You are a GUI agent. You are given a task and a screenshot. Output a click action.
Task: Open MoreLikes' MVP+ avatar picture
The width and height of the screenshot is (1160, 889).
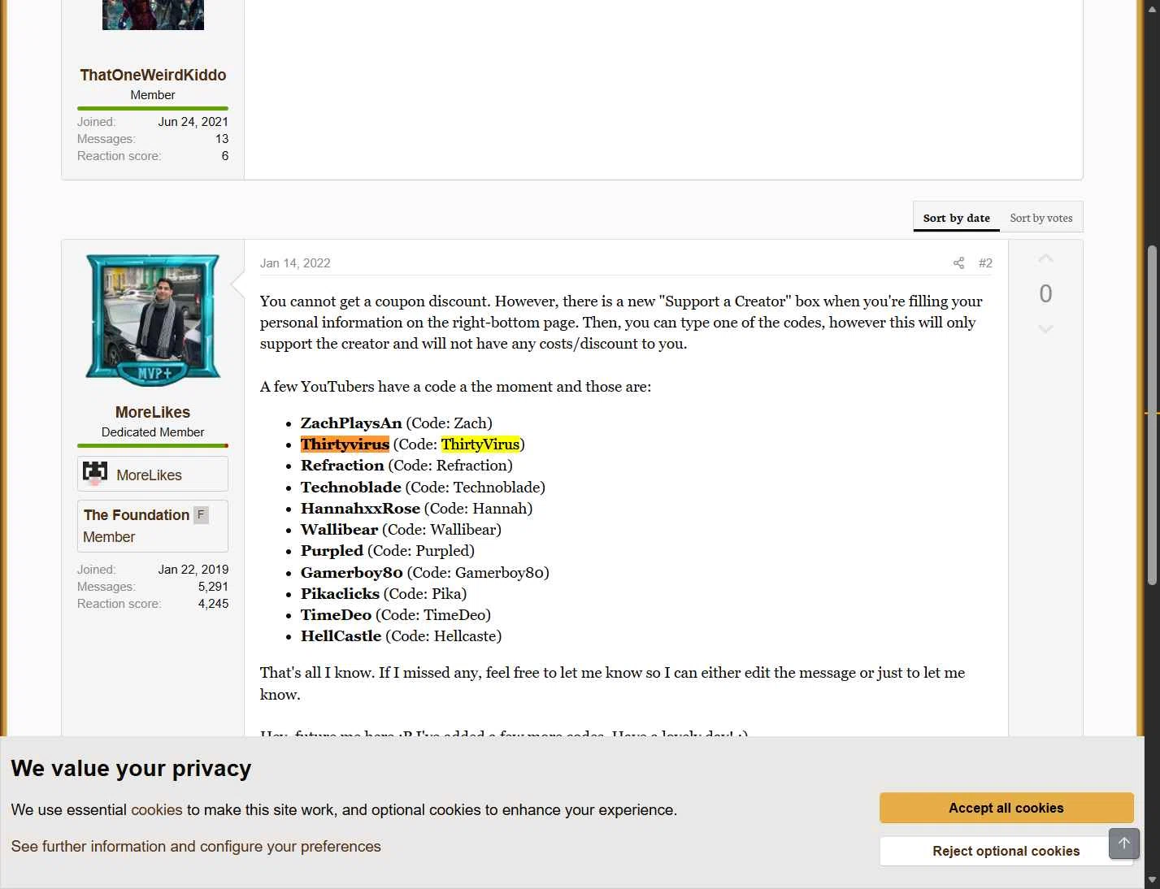click(153, 319)
